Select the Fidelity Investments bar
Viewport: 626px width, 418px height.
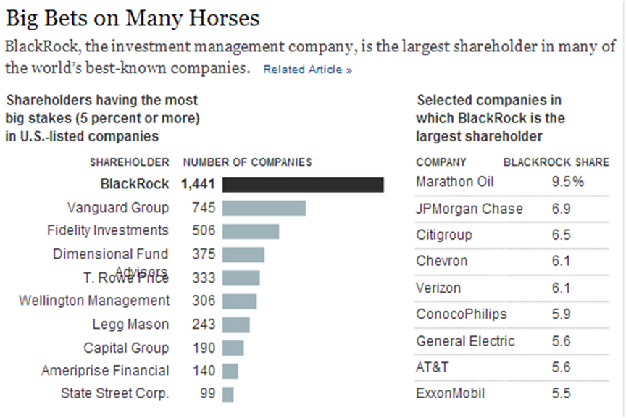click(x=251, y=231)
